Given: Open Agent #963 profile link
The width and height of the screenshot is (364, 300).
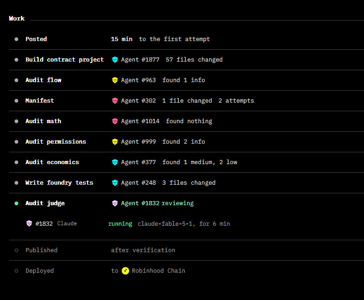Looking at the screenshot, I should pyautogui.click(x=138, y=80).
